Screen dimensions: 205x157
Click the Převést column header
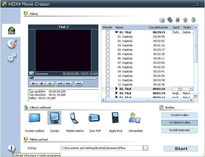108,27
